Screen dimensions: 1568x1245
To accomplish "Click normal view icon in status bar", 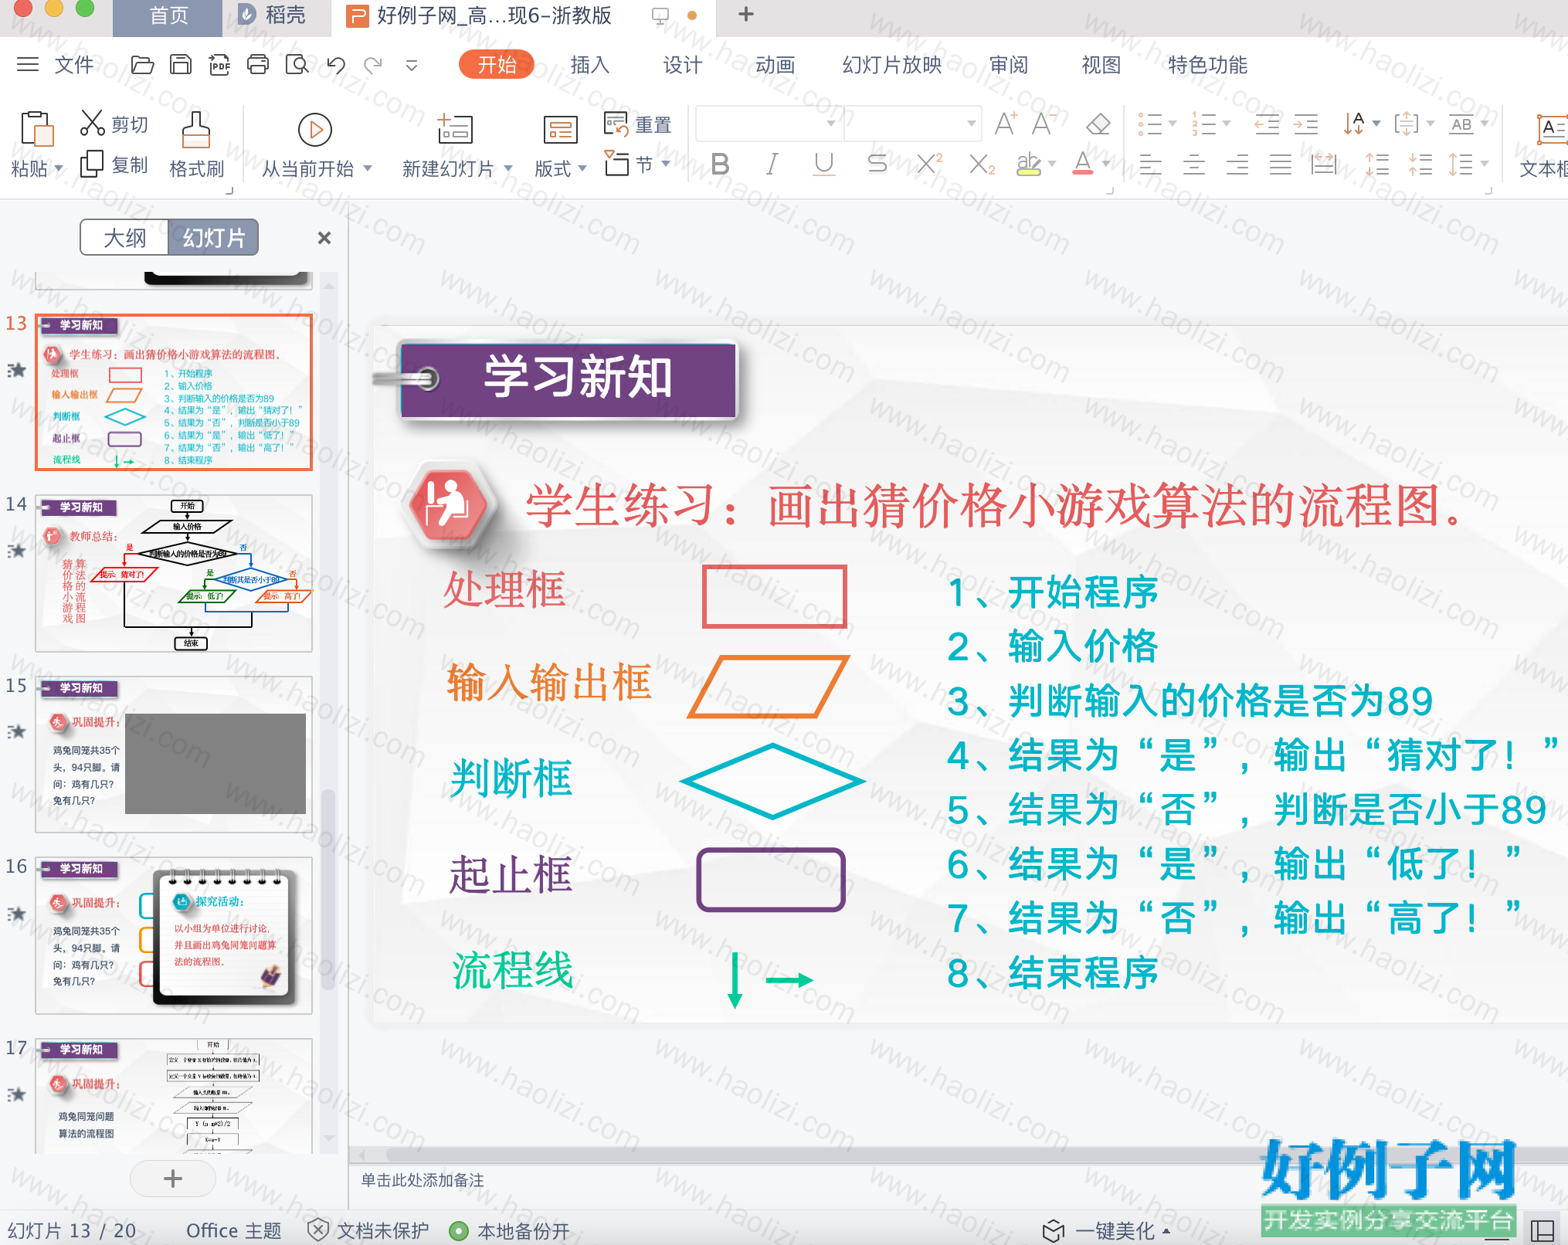I will pos(1543,1230).
